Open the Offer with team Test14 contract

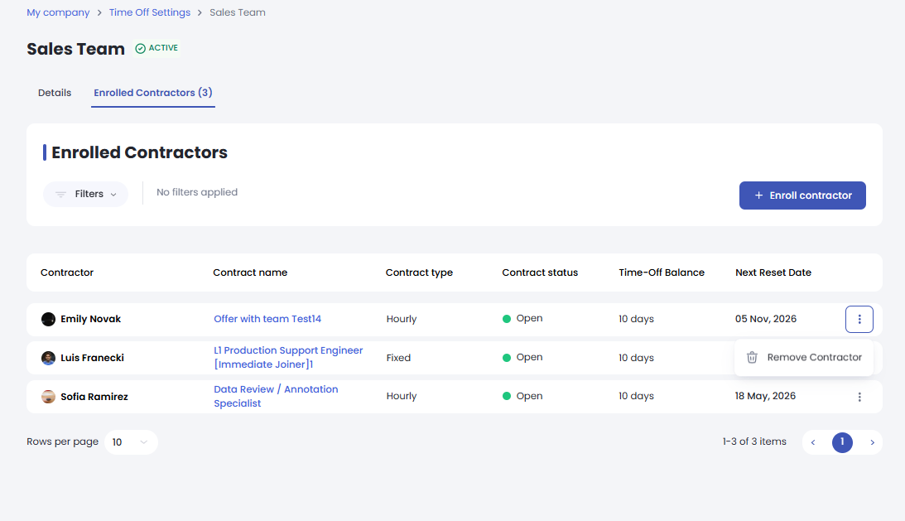pyautogui.click(x=267, y=319)
